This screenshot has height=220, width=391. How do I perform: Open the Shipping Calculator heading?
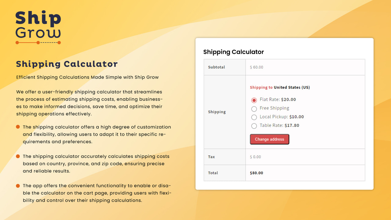[233, 52]
